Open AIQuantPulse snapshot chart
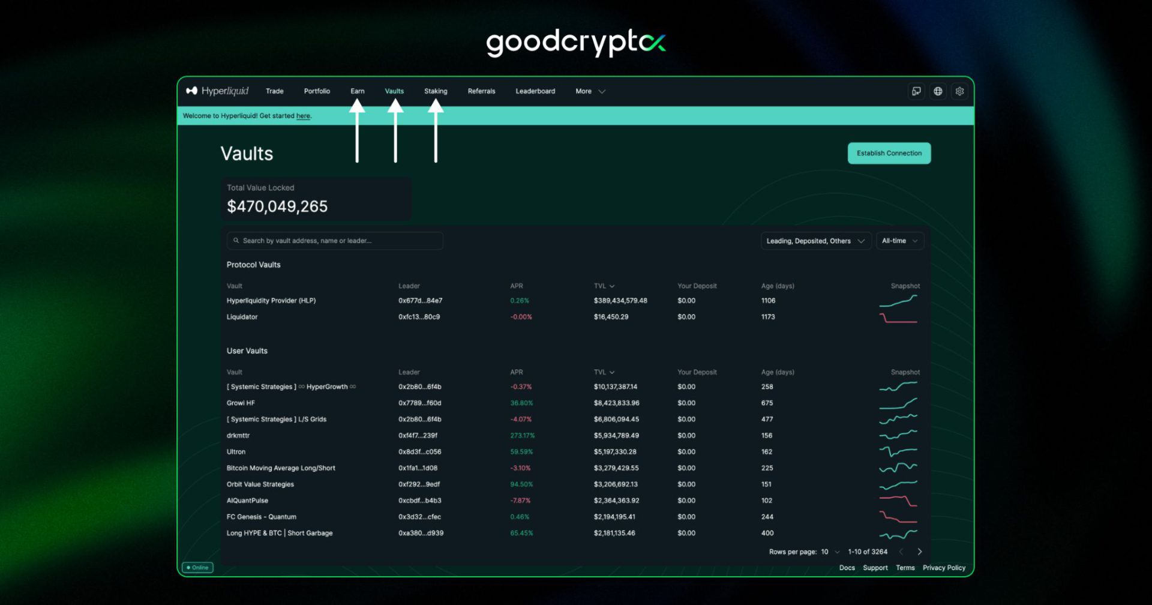This screenshot has width=1152, height=605. pyautogui.click(x=898, y=501)
